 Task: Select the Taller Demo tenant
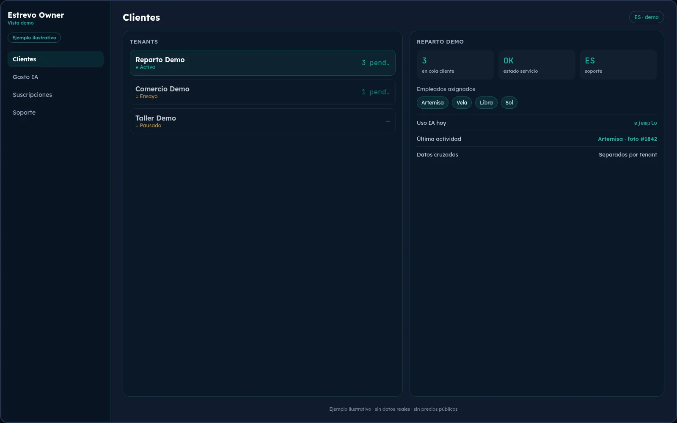[263, 121]
